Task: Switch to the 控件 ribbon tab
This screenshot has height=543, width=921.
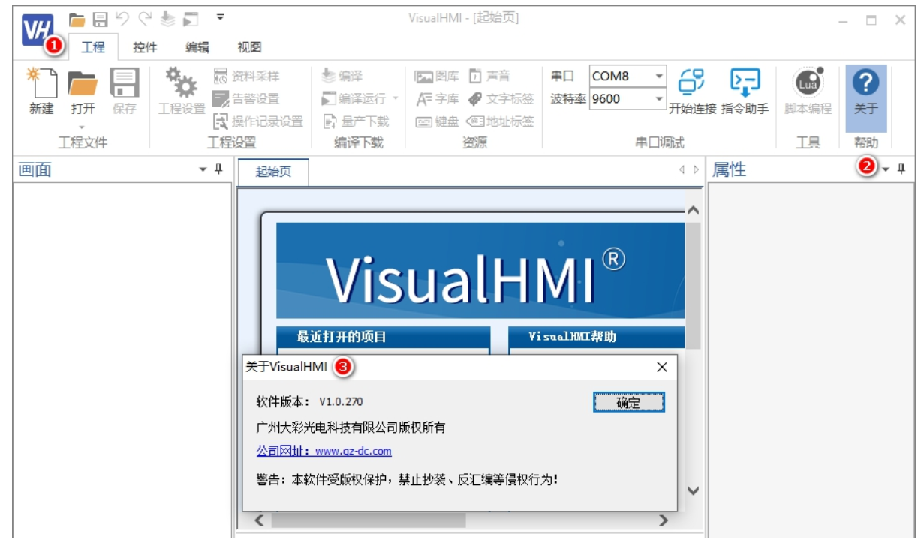Action: 145,47
